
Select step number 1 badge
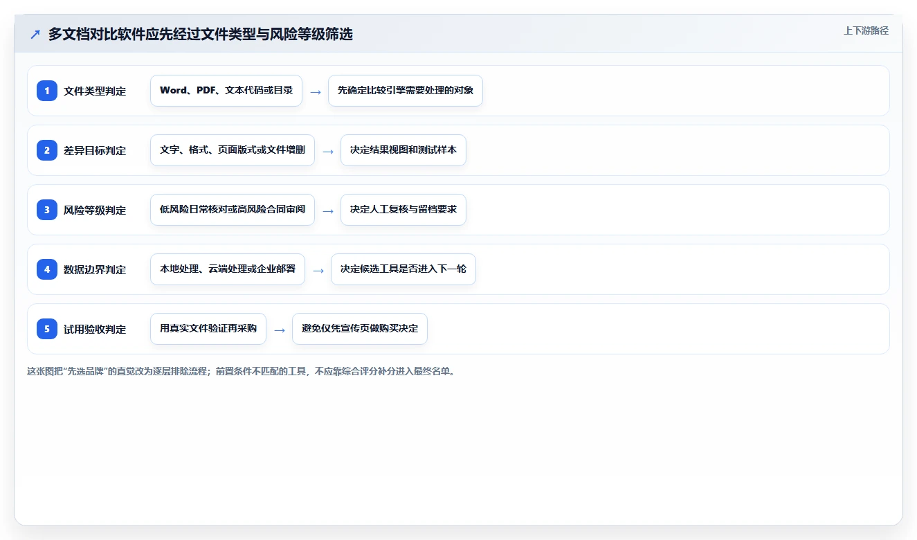[47, 90]
